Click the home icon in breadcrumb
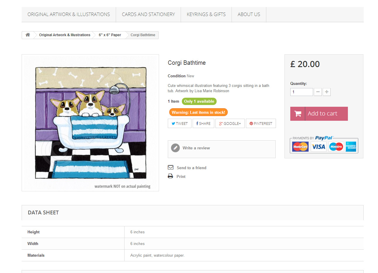 (28, 35)
